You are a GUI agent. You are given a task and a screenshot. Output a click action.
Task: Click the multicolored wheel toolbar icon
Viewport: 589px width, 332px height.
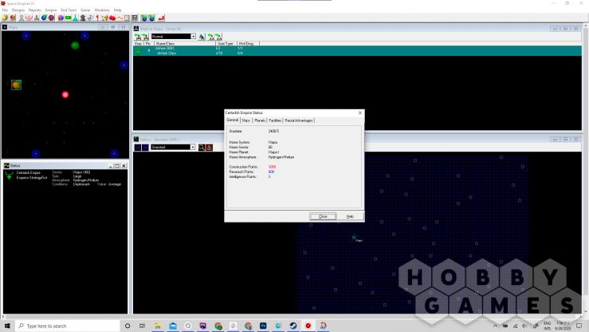click(x=90, y=18)
